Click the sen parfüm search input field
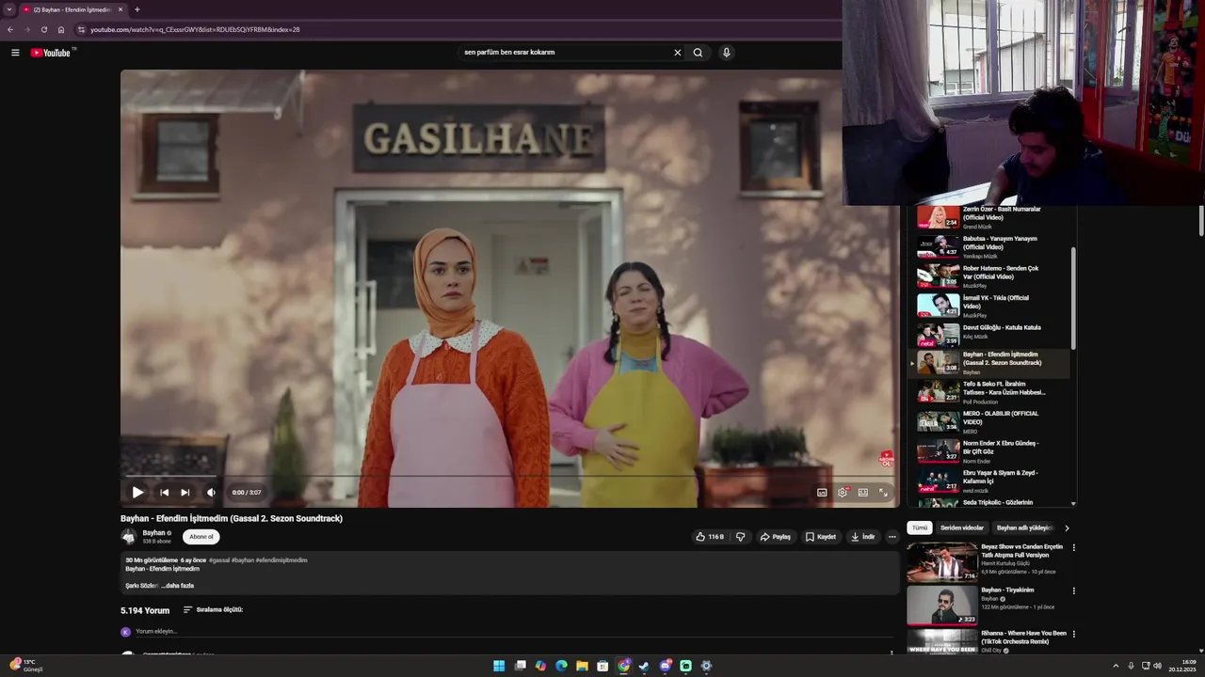 [x=563, y=53]
